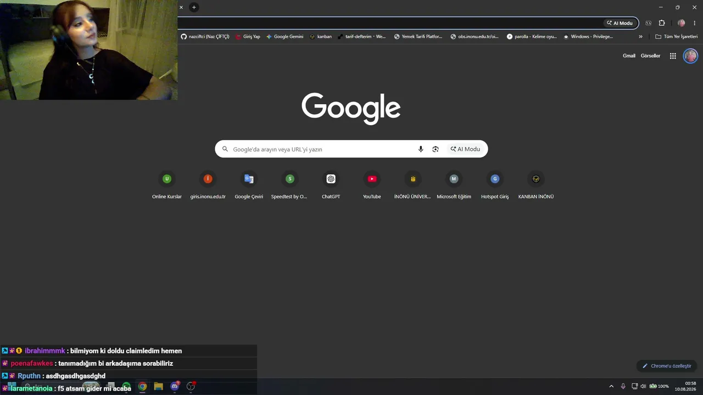Image resolution: width=703 pixels, height=395 pixels.
Task: Open the network tray icon
Action: tap(634, 386)
